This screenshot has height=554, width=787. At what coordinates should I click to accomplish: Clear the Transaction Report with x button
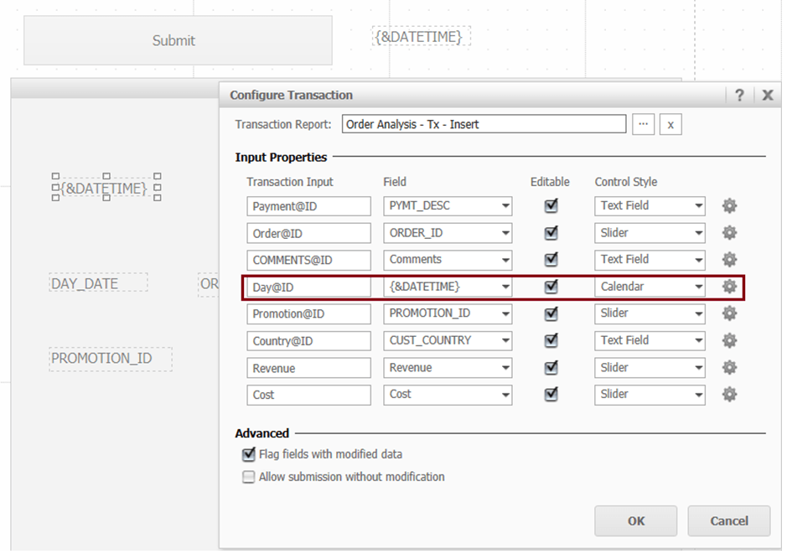670,124
